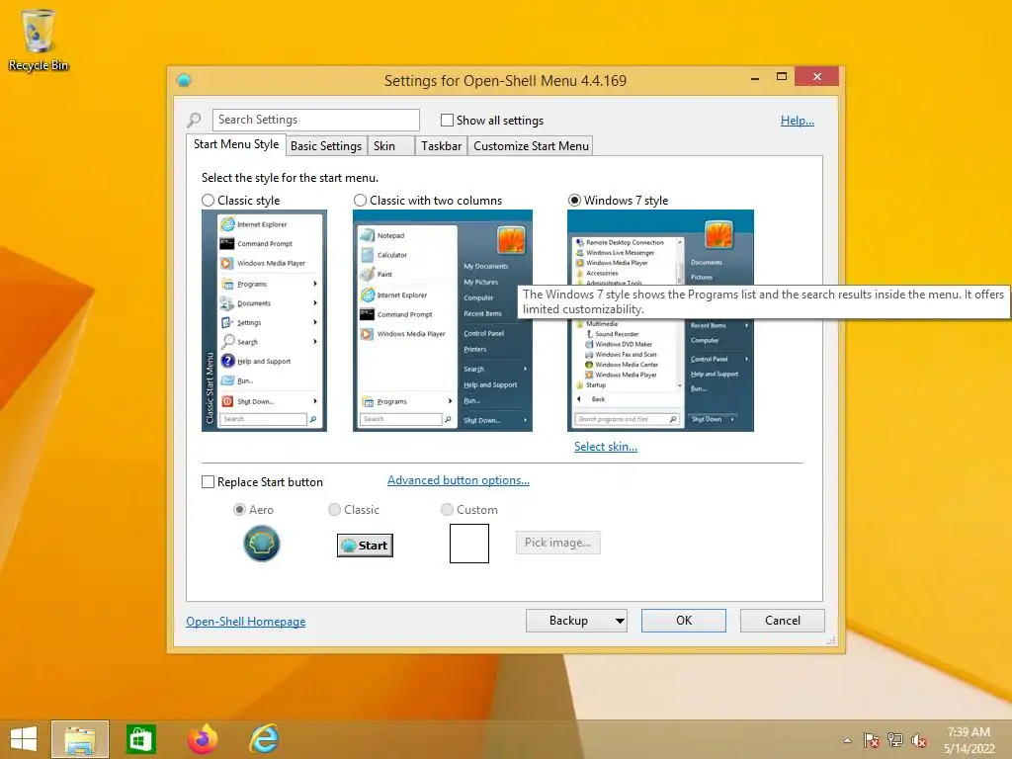Open the Select skin... link

point(606,447)
